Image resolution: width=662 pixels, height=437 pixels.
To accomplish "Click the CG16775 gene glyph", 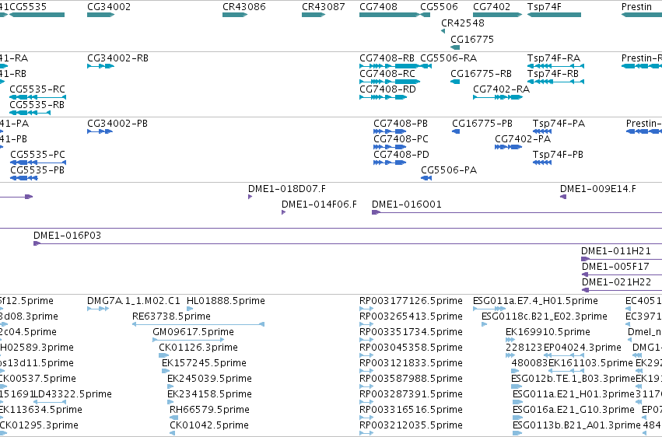I will 455,47.
